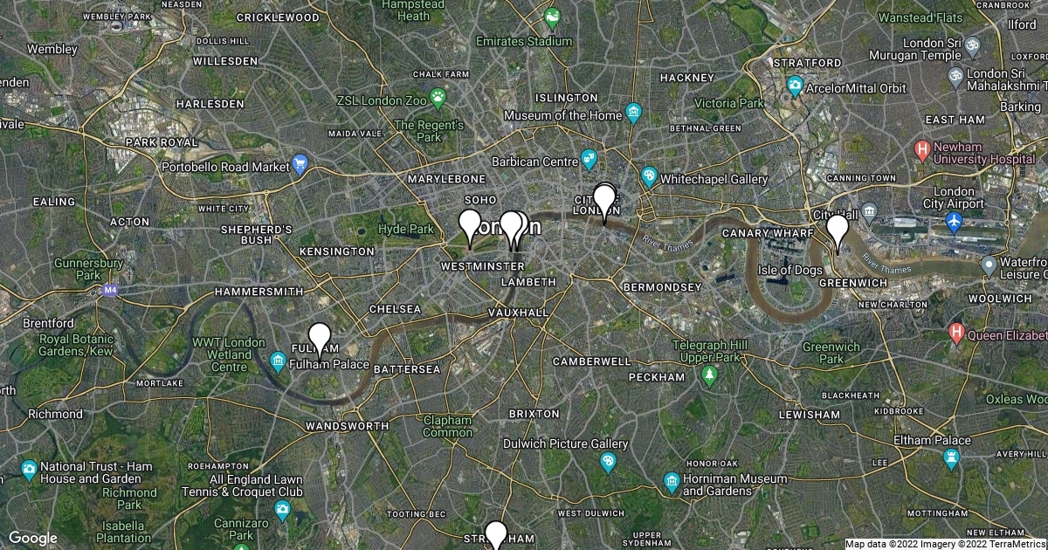This screenshot has width=1048, height=550.
Task: Click the Museum of the Home icon
Action: (x=633, y=114)
